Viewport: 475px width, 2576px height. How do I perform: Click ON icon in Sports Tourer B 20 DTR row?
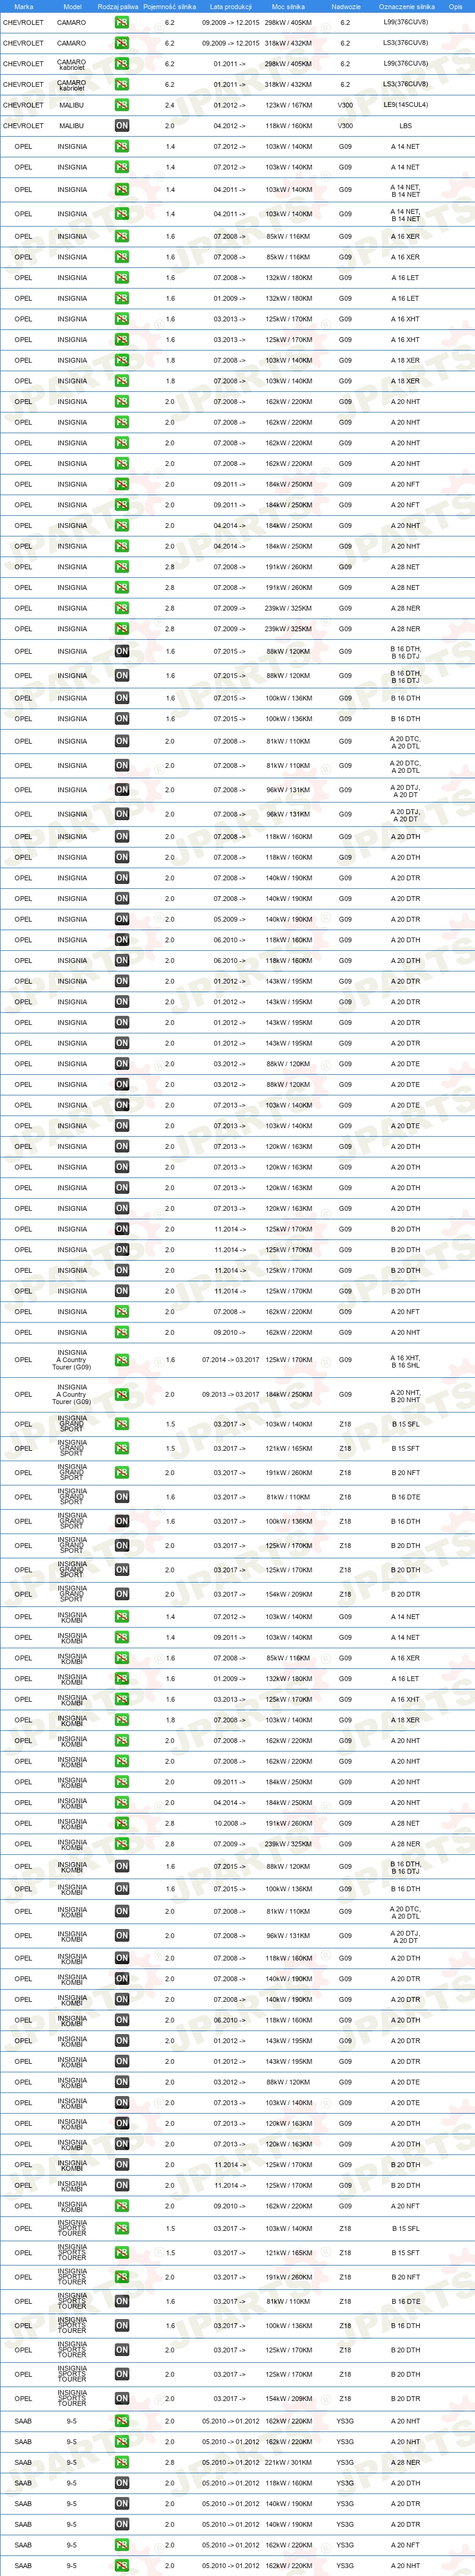[x=121, y=2398]
